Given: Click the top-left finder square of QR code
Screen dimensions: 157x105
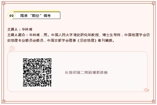Looking at the screenshot, I should tap(25, 60).
